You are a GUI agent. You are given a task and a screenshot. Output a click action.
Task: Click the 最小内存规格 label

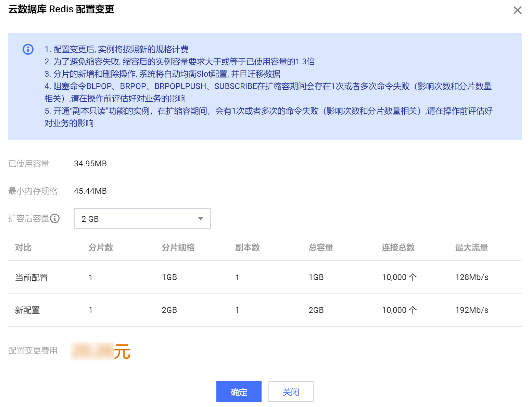[33, 191]
